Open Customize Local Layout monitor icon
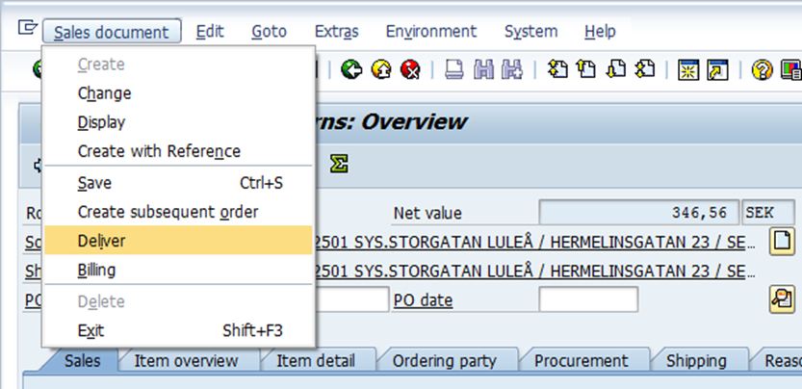 pos(791,70)
